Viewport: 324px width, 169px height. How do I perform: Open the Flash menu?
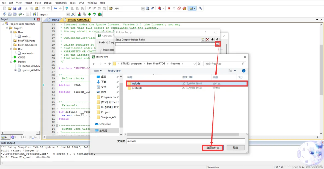click(x=38, y=3)
